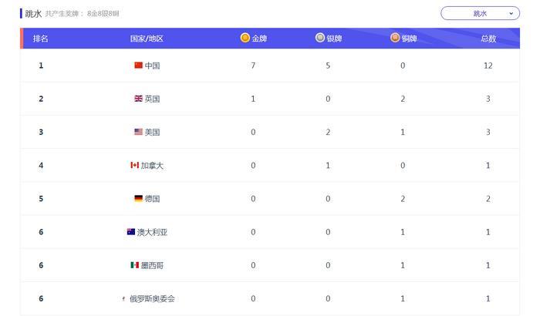Click the gold medal icon in header
This screenshot has height=316, width=540.
pos(245,38)
